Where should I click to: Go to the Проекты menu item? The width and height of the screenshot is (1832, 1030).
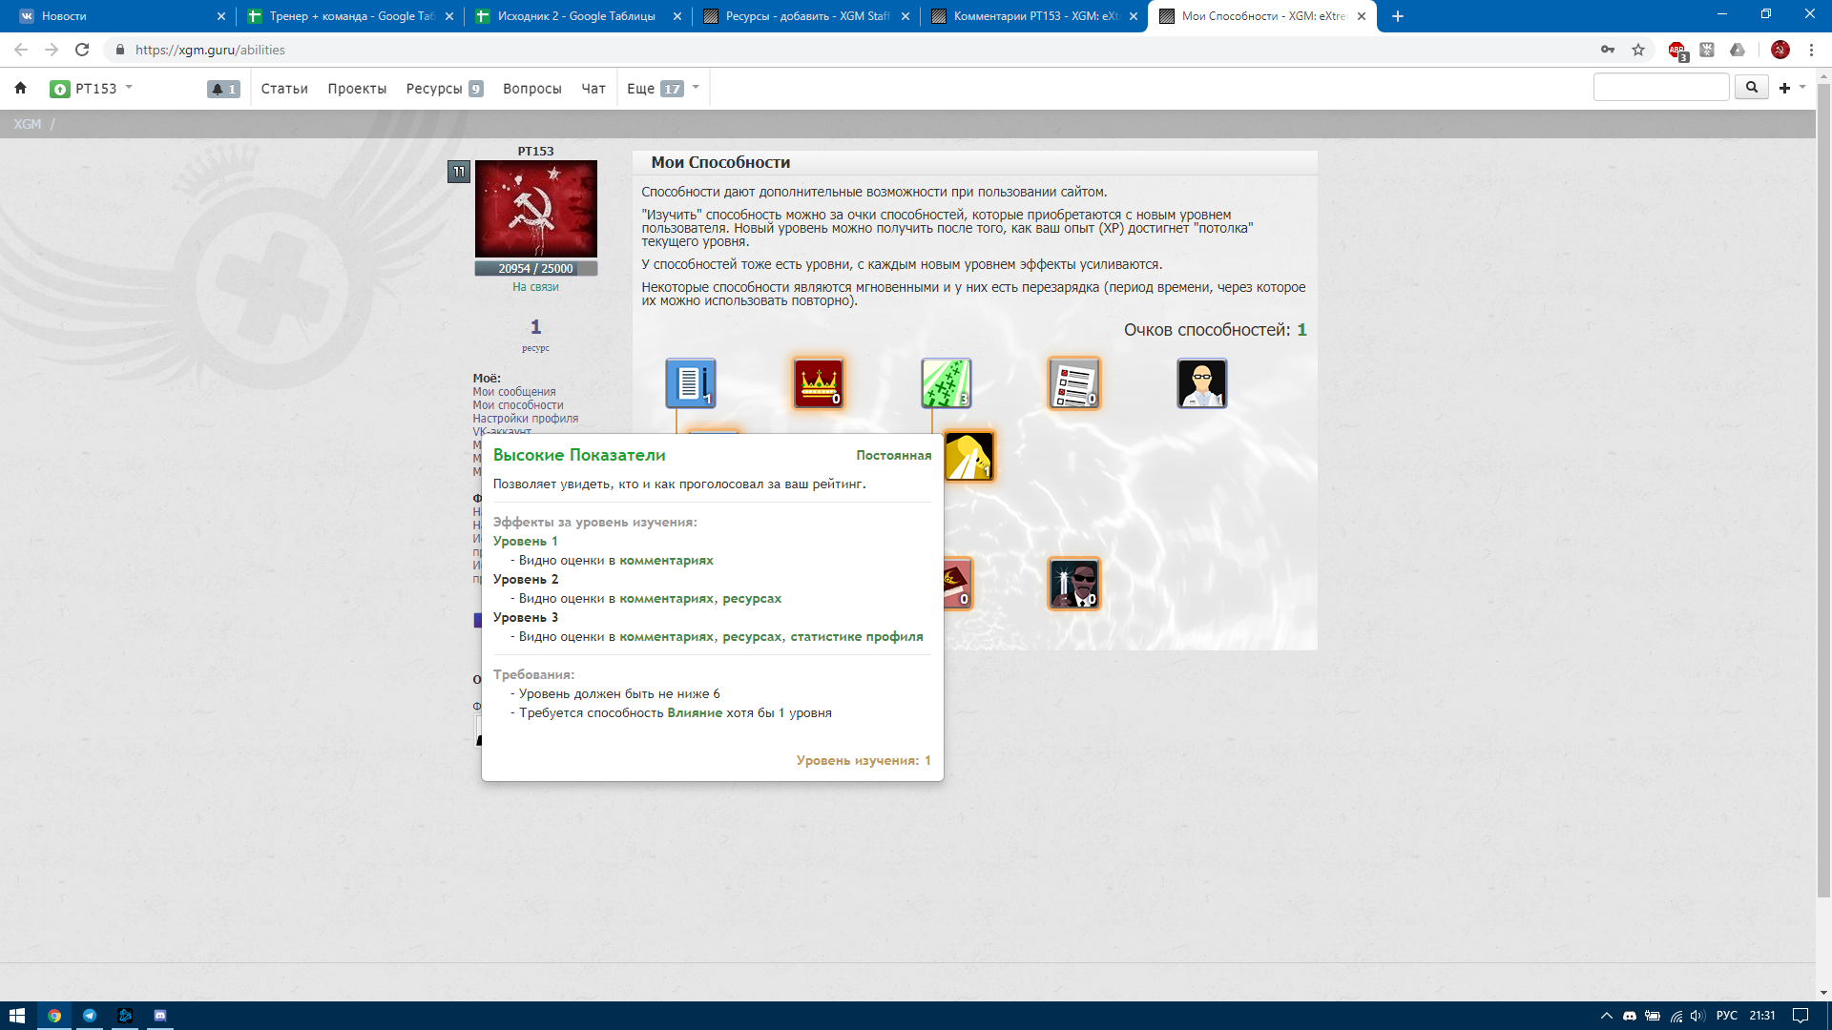[x=357, y=89]
